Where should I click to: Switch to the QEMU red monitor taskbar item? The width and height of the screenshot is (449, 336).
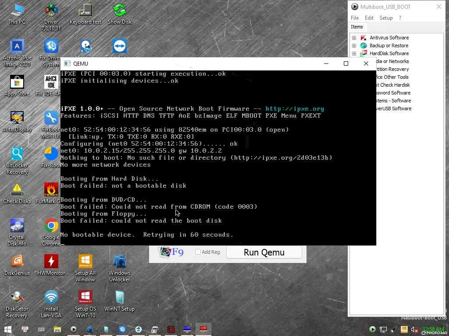203,329
